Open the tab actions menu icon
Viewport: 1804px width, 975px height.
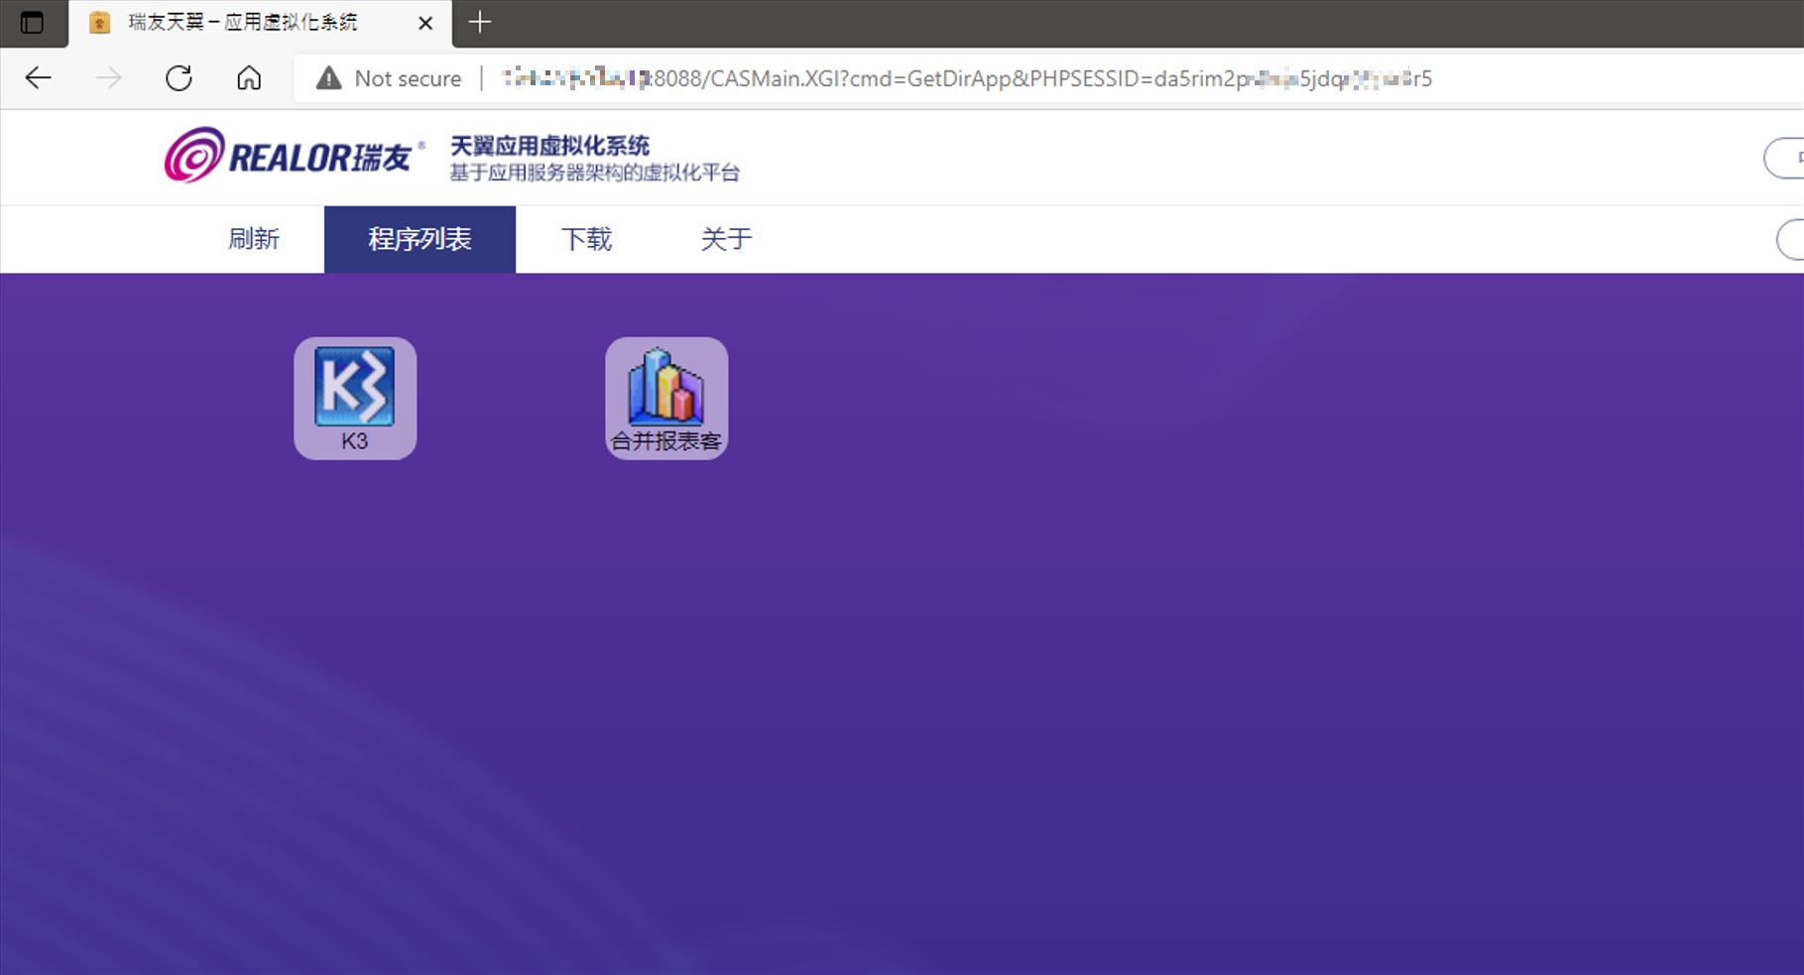(x=32, y=22)
